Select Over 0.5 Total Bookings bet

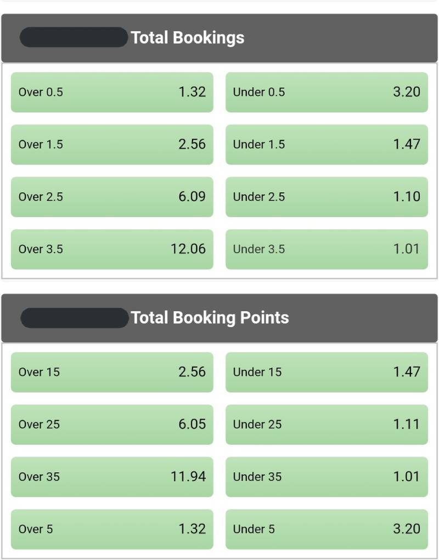tap(112, 92)
